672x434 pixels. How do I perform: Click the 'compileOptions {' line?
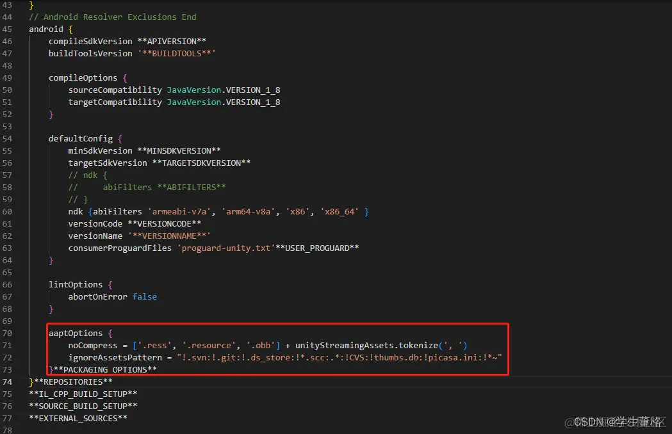pos(88,78)
